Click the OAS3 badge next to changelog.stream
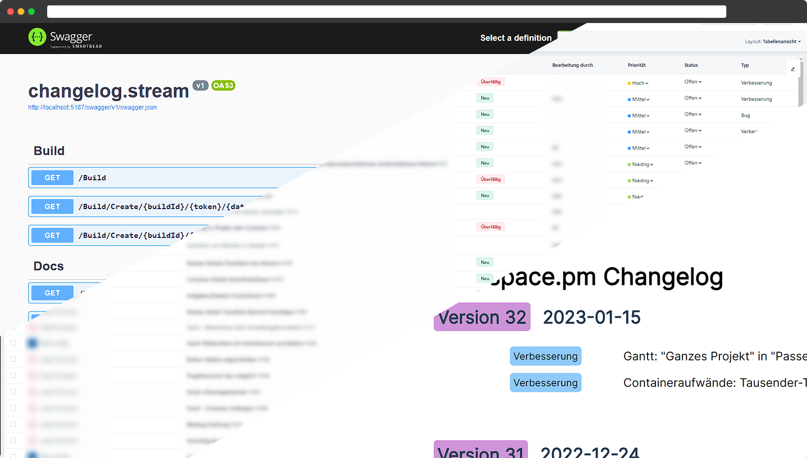Screen dimensions: 807x458 click(223, 85)
